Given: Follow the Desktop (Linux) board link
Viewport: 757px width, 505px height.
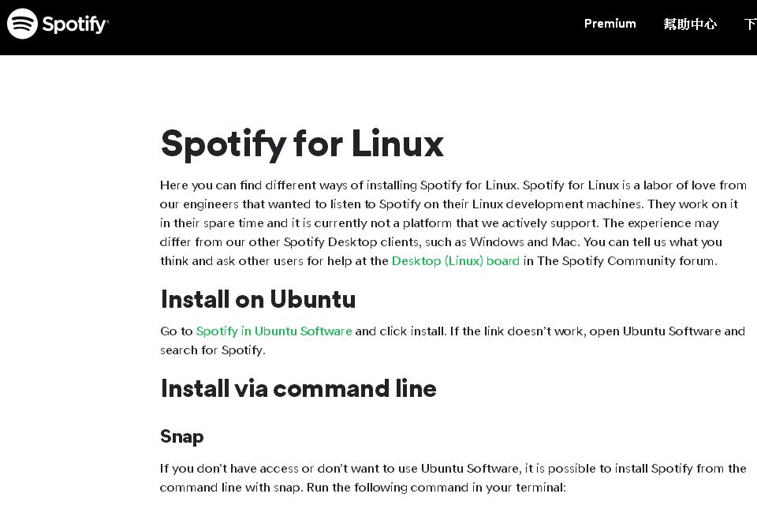Looking at the screenshot, I should (x=455, y=261).
